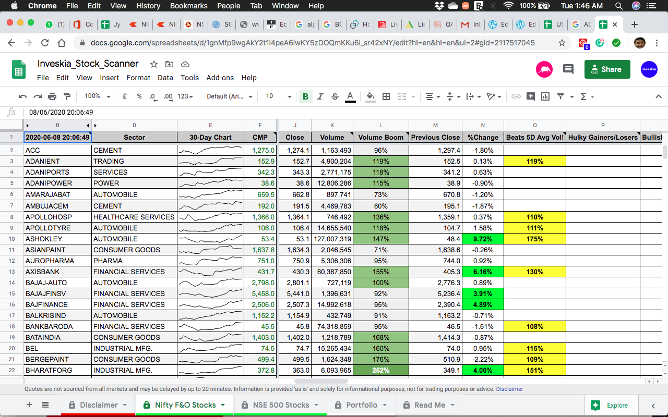Open the Add-ons menu
Viewport: 668px width, 417px height.
click(x=220, y=78)
